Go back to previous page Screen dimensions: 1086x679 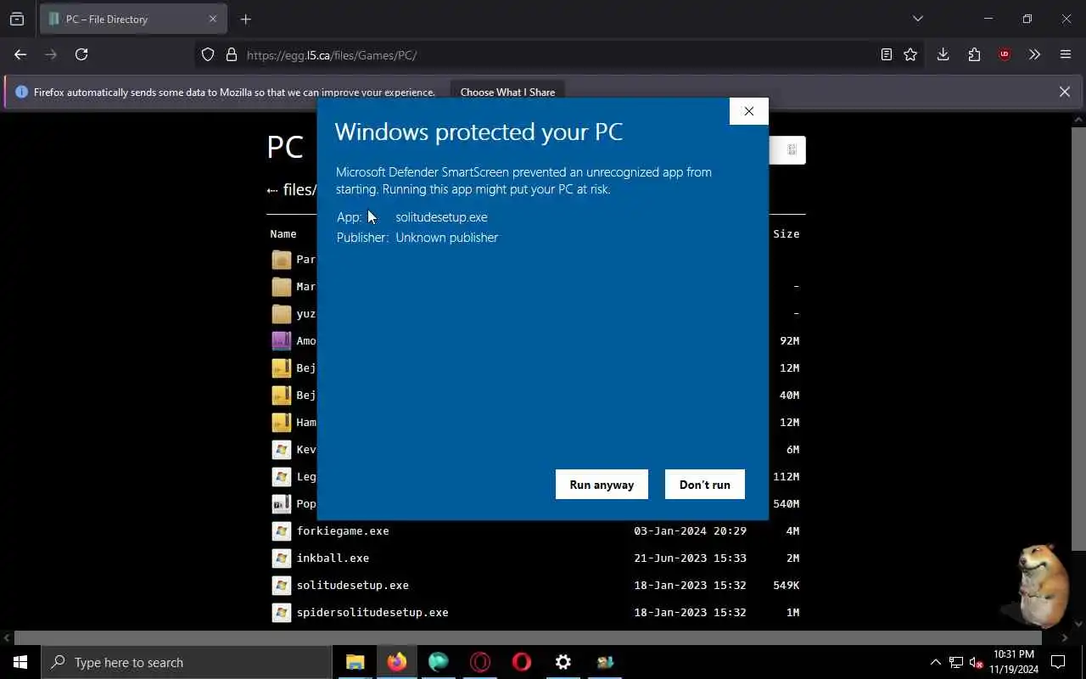(x=20, y=54)
